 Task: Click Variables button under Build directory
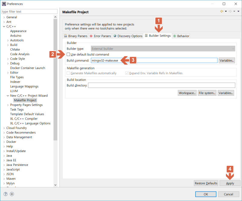click(226, 93)
